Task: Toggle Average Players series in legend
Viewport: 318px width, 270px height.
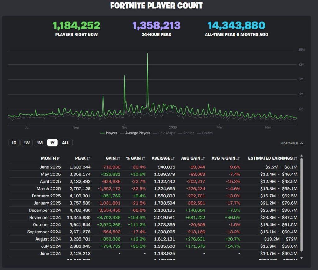Action: click(135, 133)
